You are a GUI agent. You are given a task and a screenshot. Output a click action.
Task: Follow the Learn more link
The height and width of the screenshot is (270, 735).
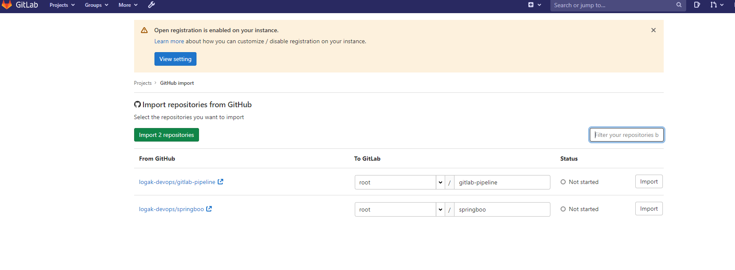point(169,41)
